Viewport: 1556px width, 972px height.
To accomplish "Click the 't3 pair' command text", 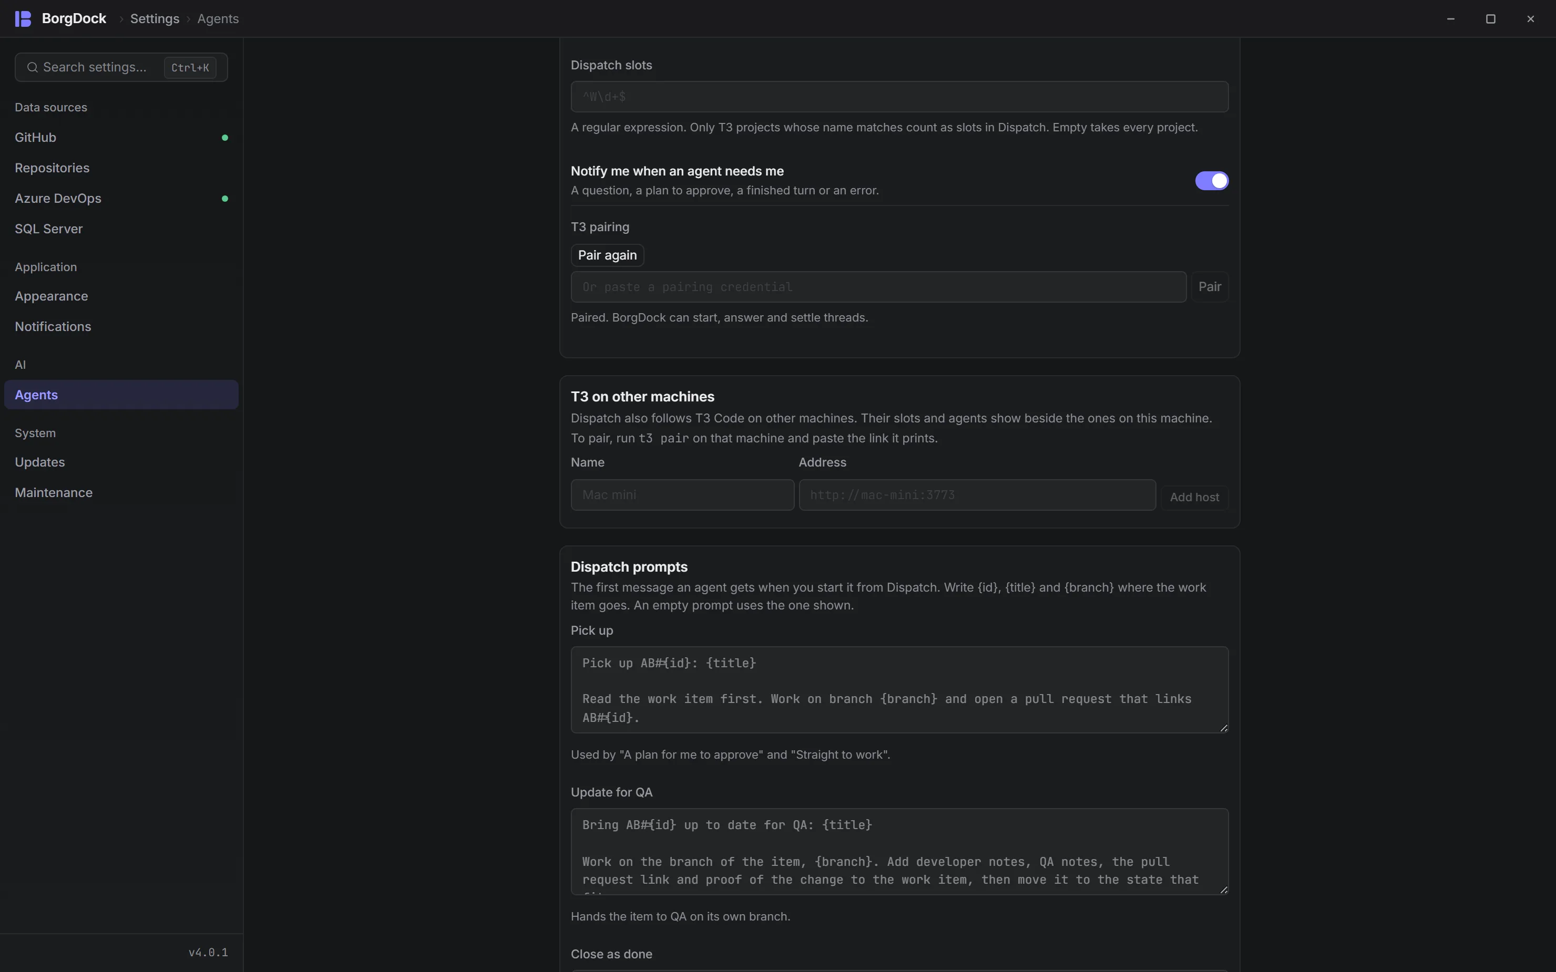I will (x=663, y=438).
